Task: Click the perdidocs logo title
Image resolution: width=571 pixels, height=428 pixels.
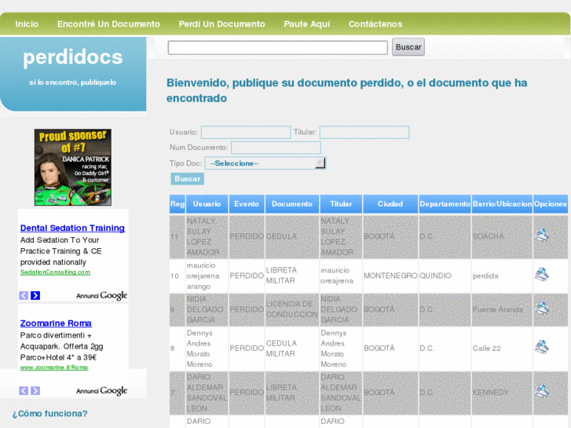Action: (73, 57)
